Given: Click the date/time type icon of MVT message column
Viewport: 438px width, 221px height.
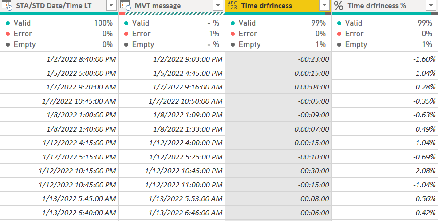Looking at the screenshot, I should [125, 6].
